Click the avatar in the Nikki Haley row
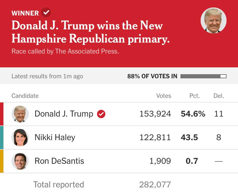The height and width of the screenshot is (194, 238). [x=20, y=138]
